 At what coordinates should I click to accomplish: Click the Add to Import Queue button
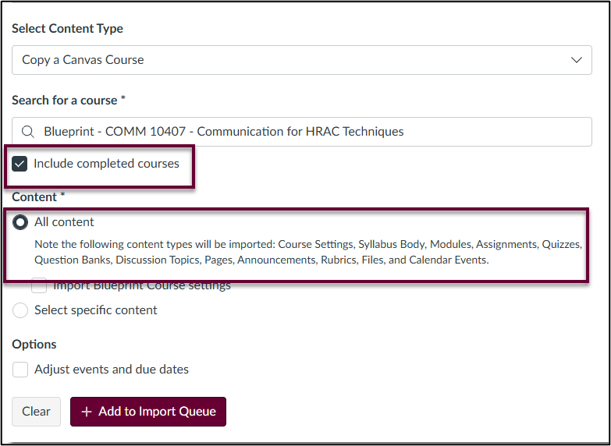[x=148, y=412]
